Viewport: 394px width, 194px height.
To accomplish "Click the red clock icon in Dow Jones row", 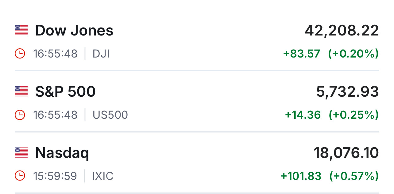I will tap(20, 54).
